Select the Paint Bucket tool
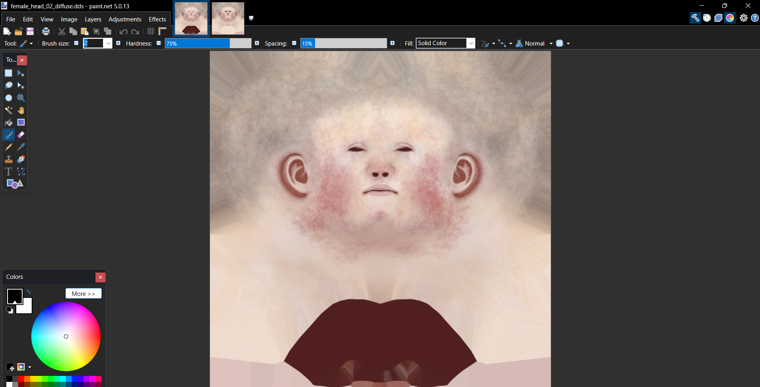This screenshot has height=387, width=760. click(9, 122)
